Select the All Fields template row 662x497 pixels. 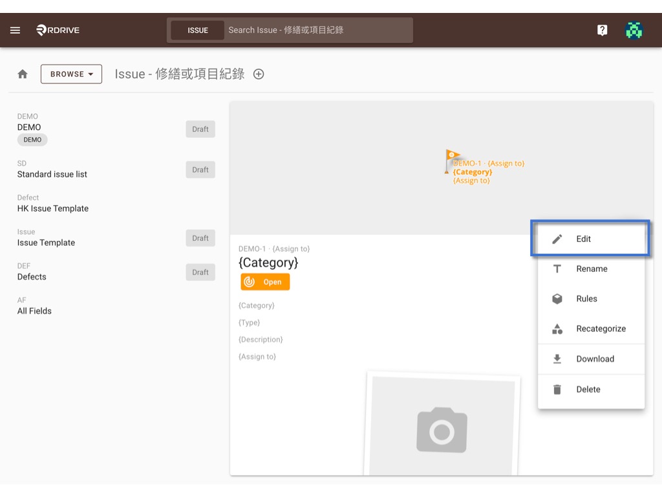(116, 306)
